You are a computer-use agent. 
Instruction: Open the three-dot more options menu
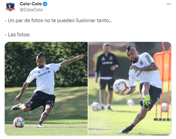pyautogui.click(x=169, y=4)
